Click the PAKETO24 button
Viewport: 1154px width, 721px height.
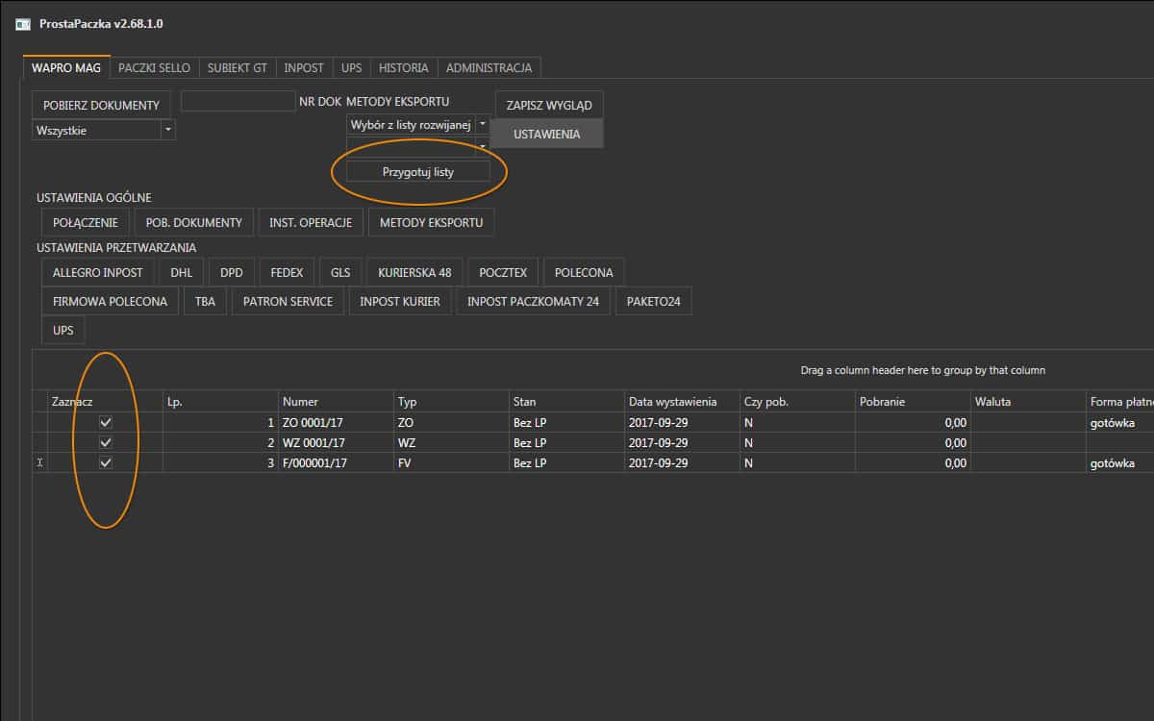pyautogui.click(x=654, y=302)
